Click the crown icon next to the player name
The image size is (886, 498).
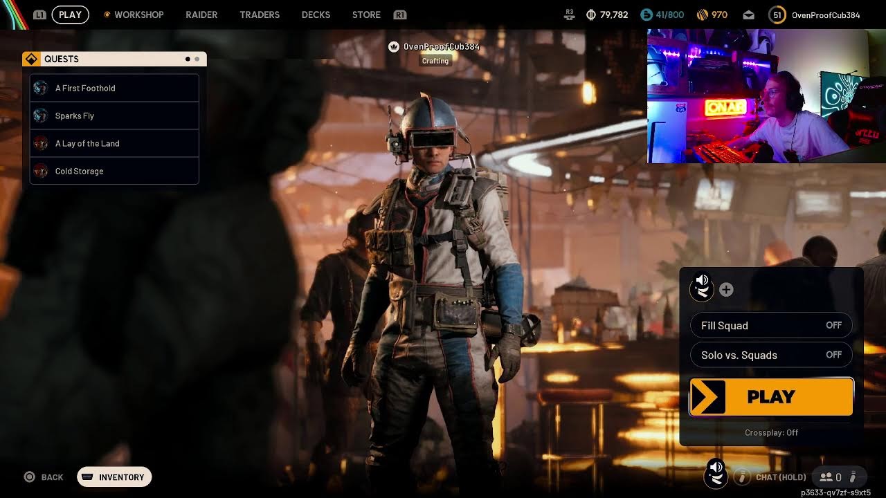point(394,46)
